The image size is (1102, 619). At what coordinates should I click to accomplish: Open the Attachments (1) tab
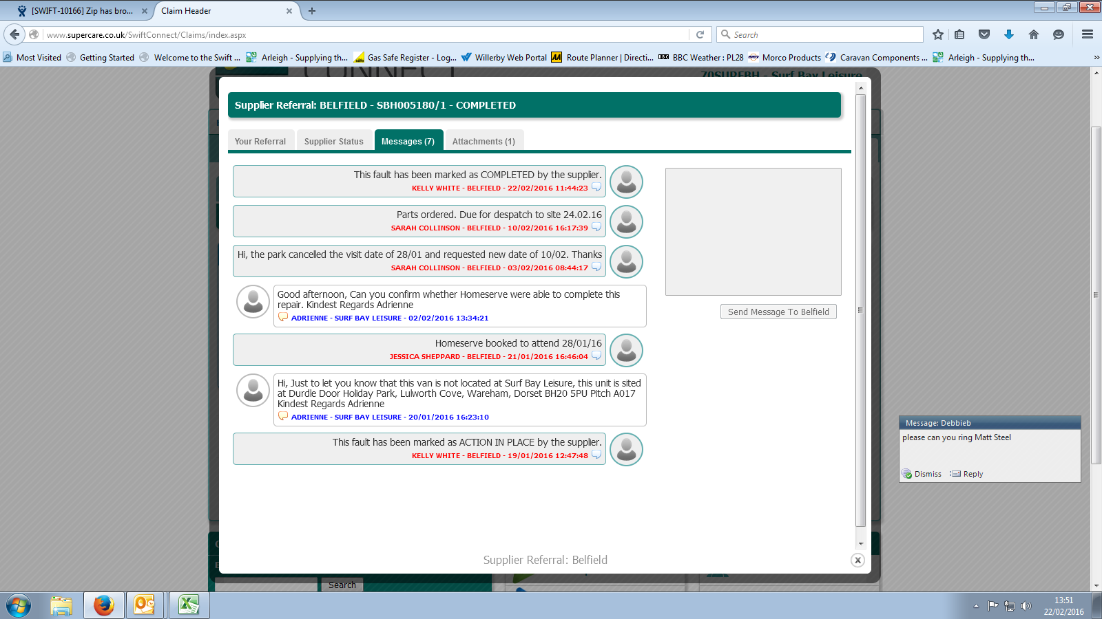point(484,141)
